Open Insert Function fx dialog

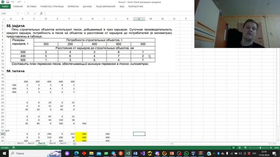coord(41,14)
